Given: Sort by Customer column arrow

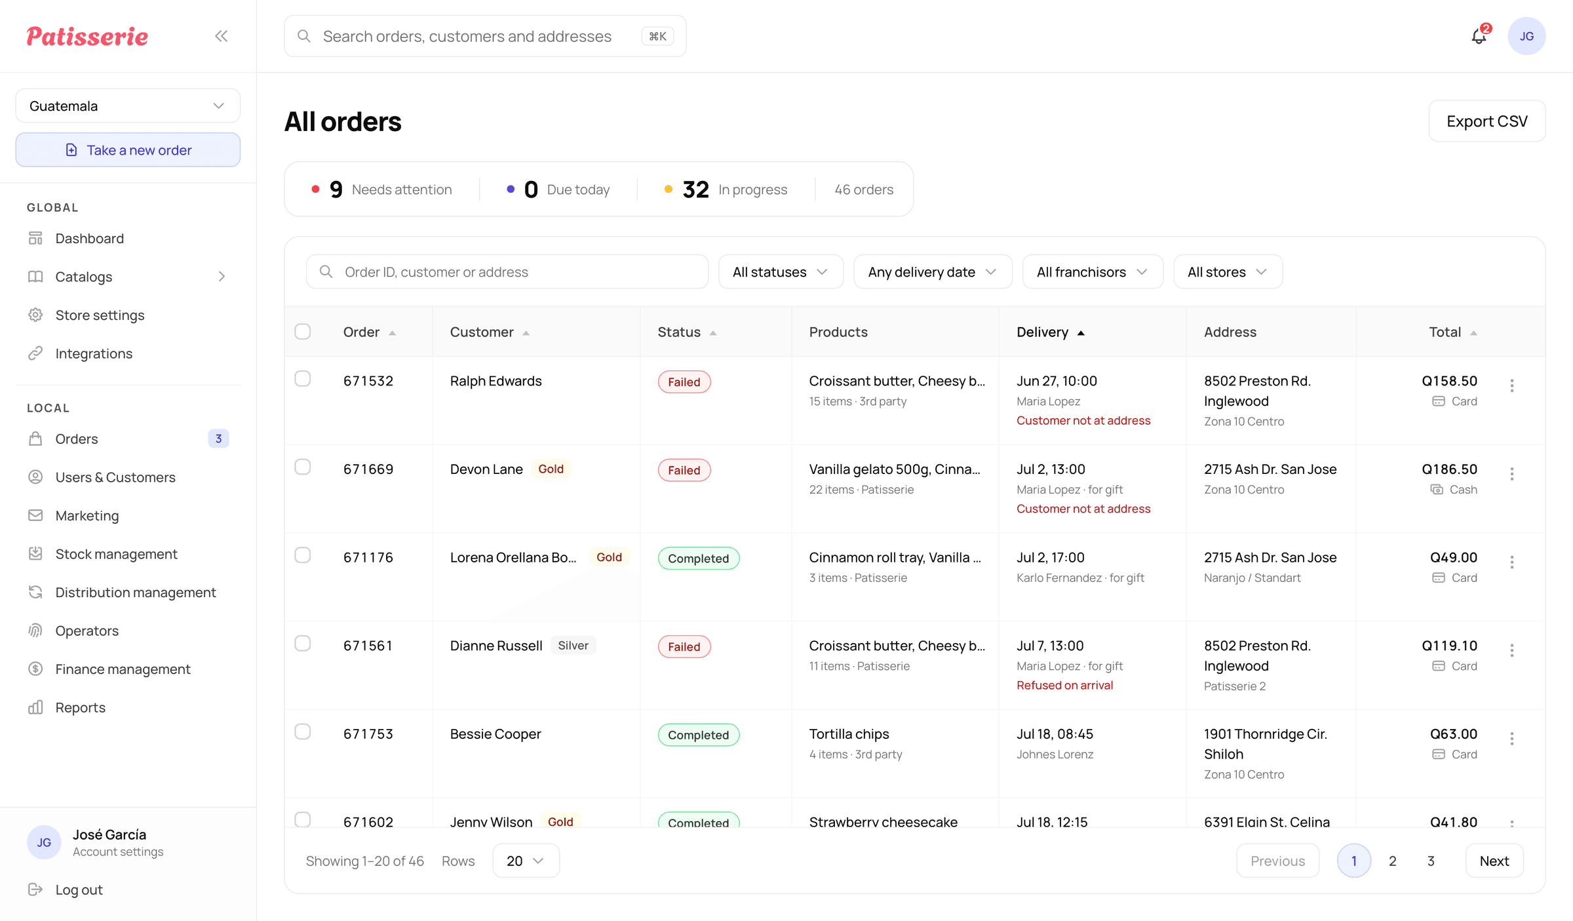Looking at the screenshot, I should [x=526, y=333].
